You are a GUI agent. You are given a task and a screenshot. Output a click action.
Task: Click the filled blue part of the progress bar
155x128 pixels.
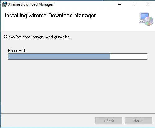[x=59, y=57]
